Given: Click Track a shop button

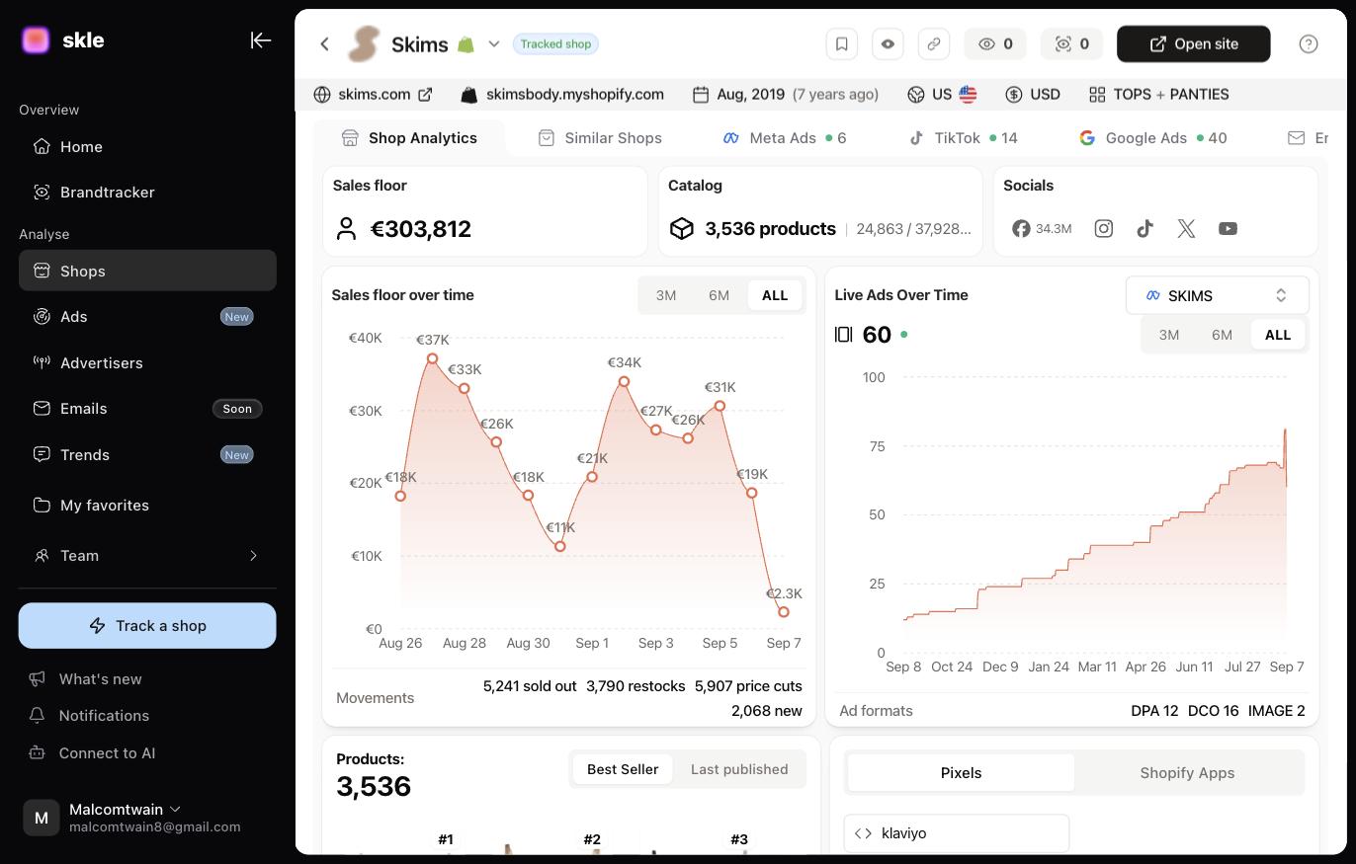Looking at the screenshot, I should (147, 626).
